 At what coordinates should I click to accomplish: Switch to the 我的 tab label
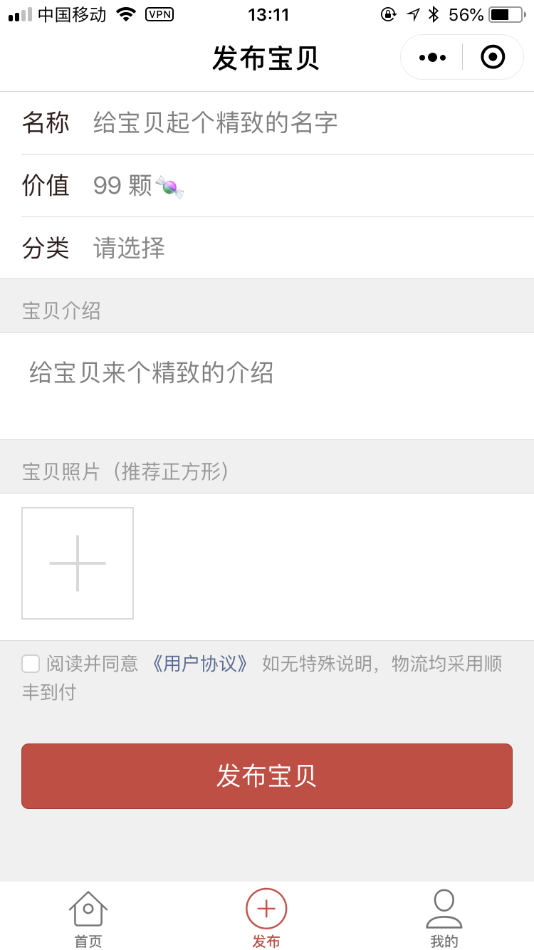coord(444,941)
